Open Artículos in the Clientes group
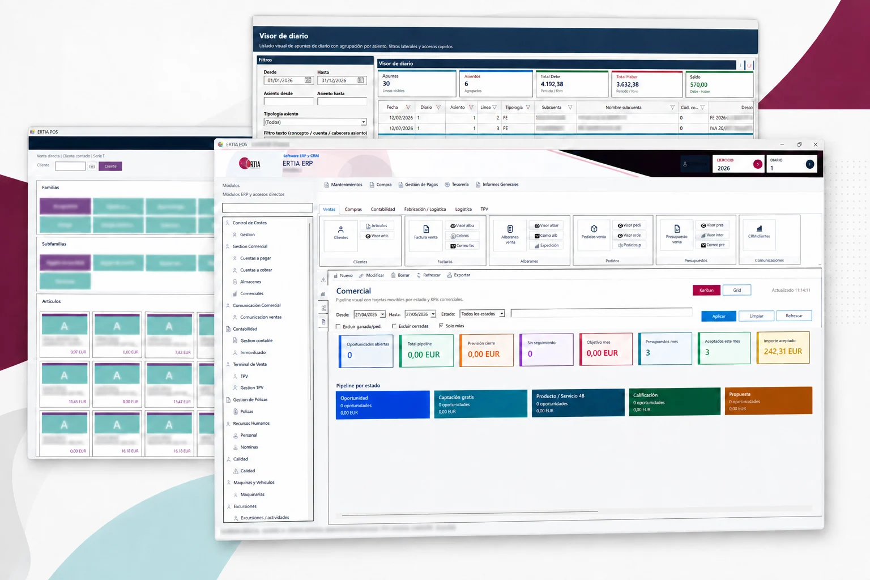The width and height of the screenshot is (870, 580). [x=377, y=225]
